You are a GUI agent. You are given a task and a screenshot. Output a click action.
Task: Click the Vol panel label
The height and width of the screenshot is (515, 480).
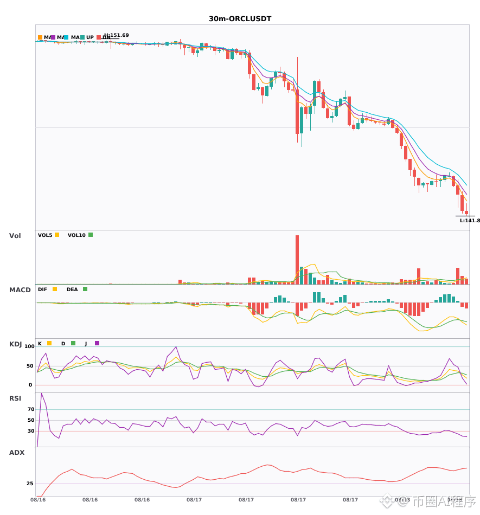coord(15,236)
